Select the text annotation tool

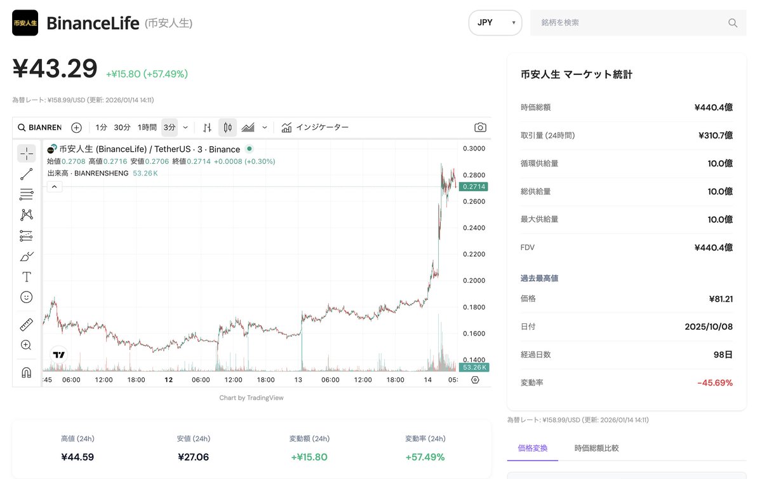pyautogui.click(x=26, y=276)
